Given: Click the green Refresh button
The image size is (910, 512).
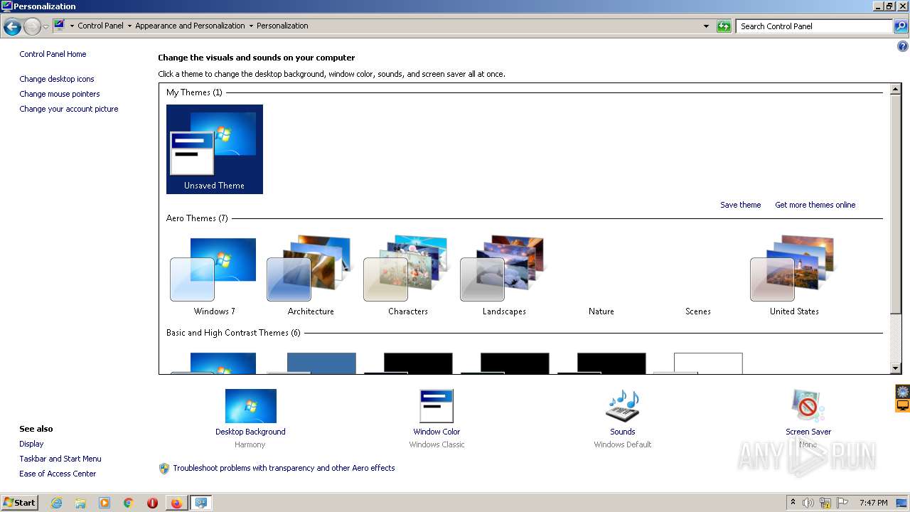Looking at the screenshot, I should tap(724, 26).
